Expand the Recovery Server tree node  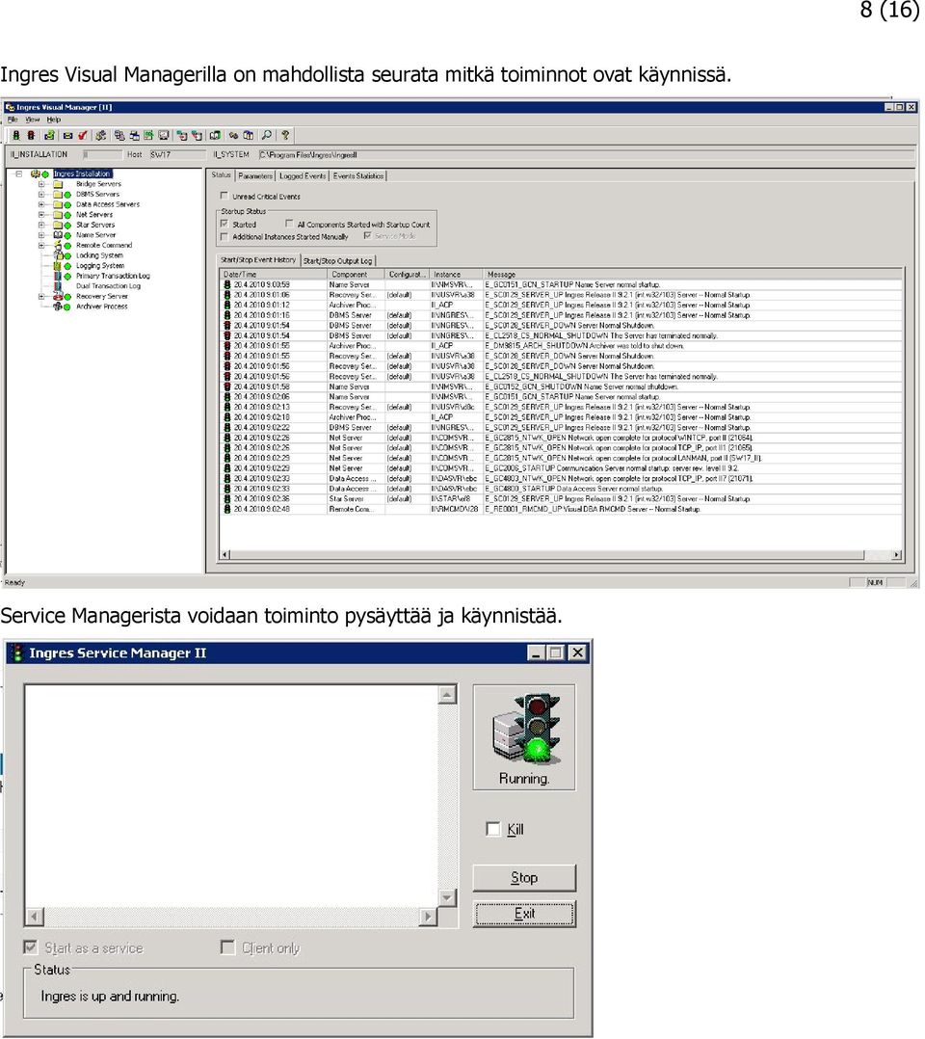(x=41, y=296)
